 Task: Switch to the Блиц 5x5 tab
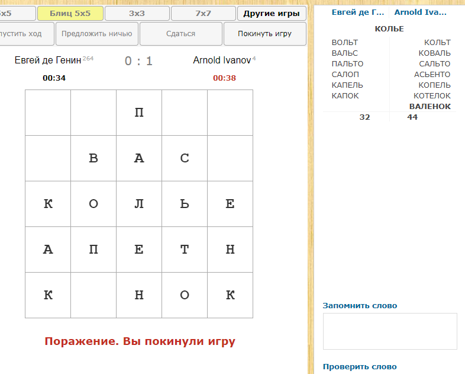point(70,14)
